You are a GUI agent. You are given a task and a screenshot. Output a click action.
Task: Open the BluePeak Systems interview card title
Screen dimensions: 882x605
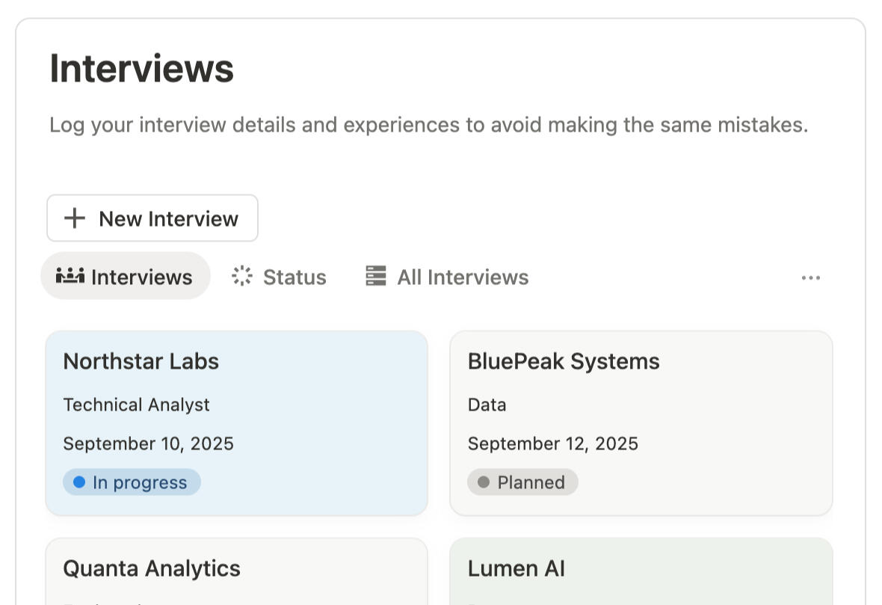click(x=563, y=361)
